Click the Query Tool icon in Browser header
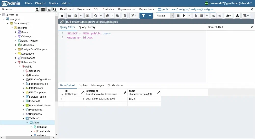 [37, 10]
